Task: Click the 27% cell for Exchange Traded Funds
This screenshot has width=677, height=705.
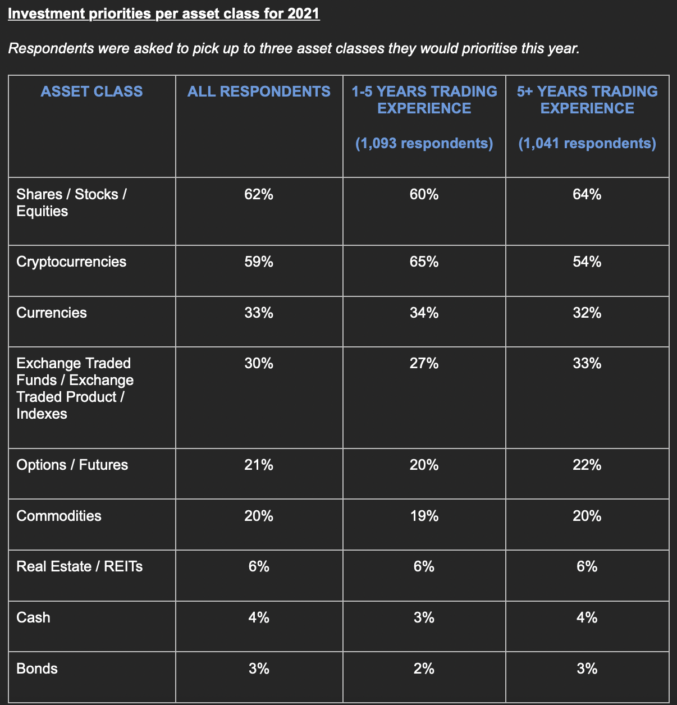Action: pyautogui.click(x=424, y=364)
